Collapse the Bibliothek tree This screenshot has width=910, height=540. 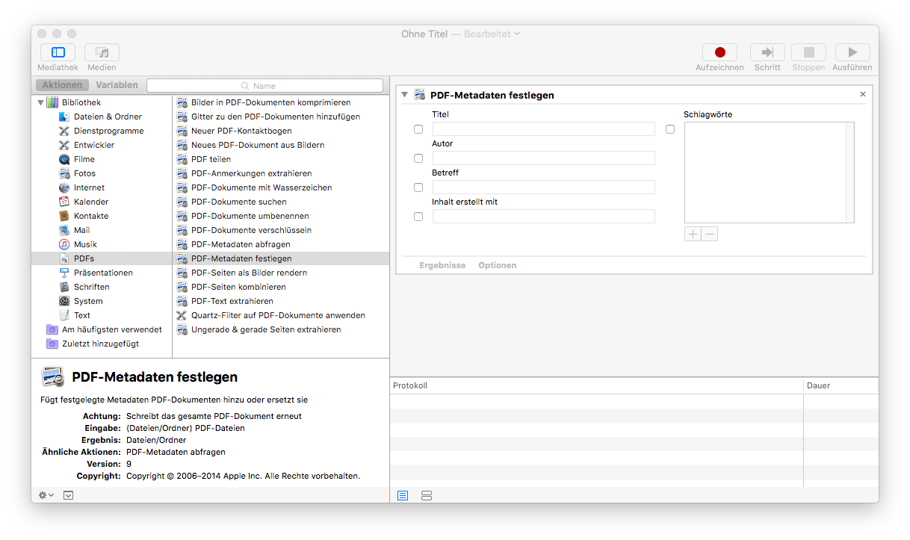coord(40,102)
